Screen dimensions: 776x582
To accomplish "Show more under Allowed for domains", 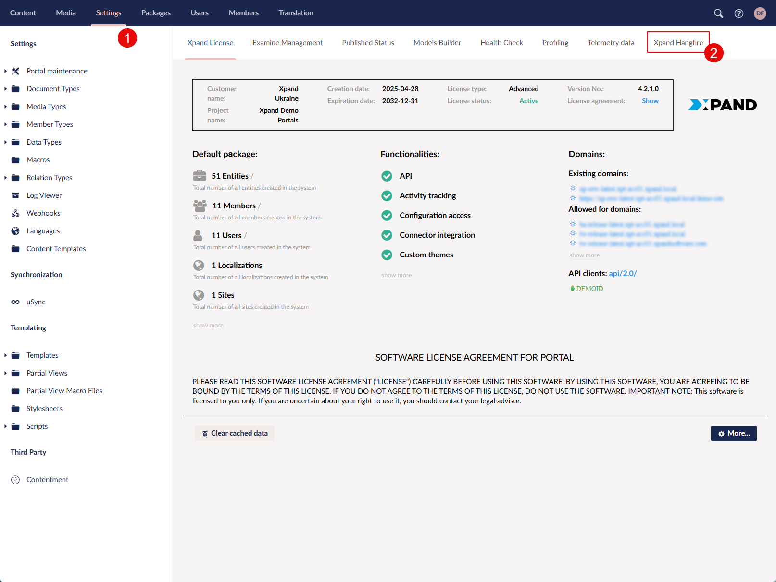I will 585,255.
